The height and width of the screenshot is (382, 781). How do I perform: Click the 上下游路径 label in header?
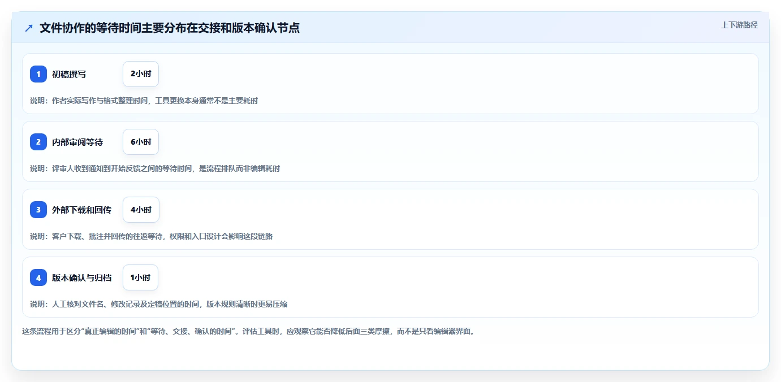tap(739, 25)
